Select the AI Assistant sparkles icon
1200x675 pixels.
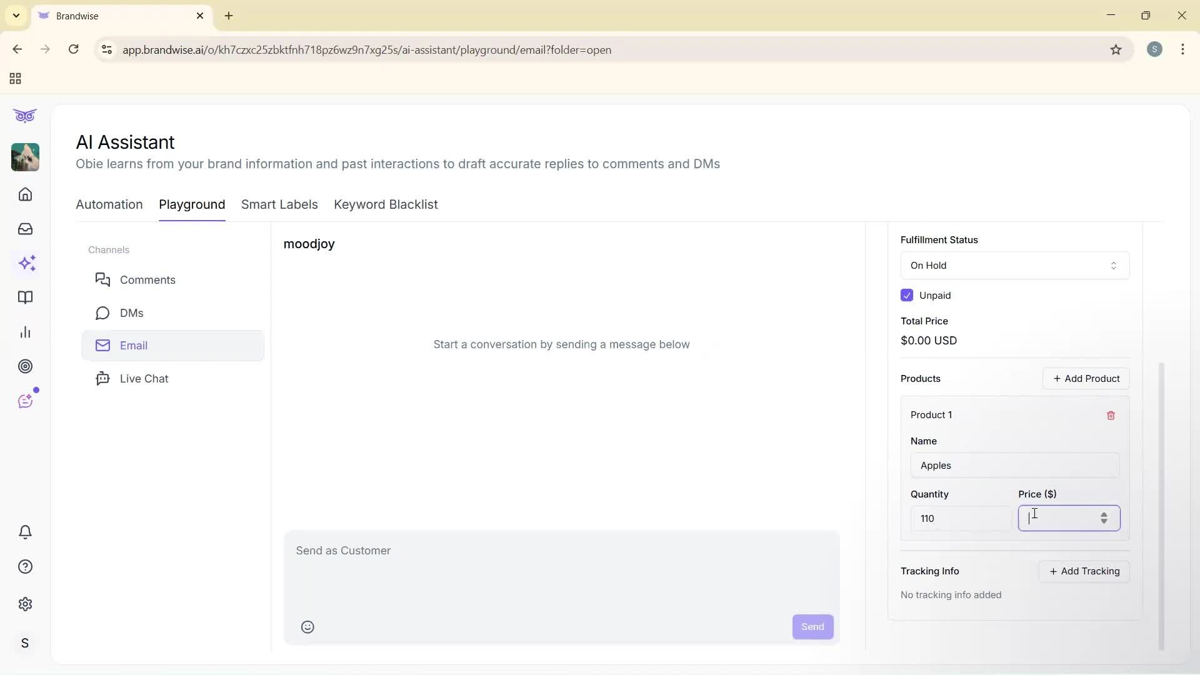pos(27,263)
